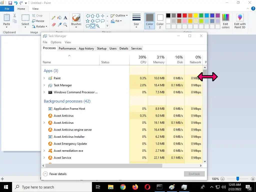This screenshot has width=256, height=192.
Task: Pick the black color swatch
Action: coord(168,15)
